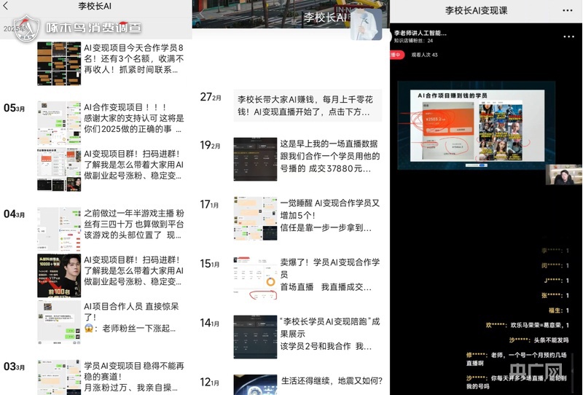Open the 前100名 promotional poster thumbnail
This screenshot has height=395, width=583.
pos(59,275)
